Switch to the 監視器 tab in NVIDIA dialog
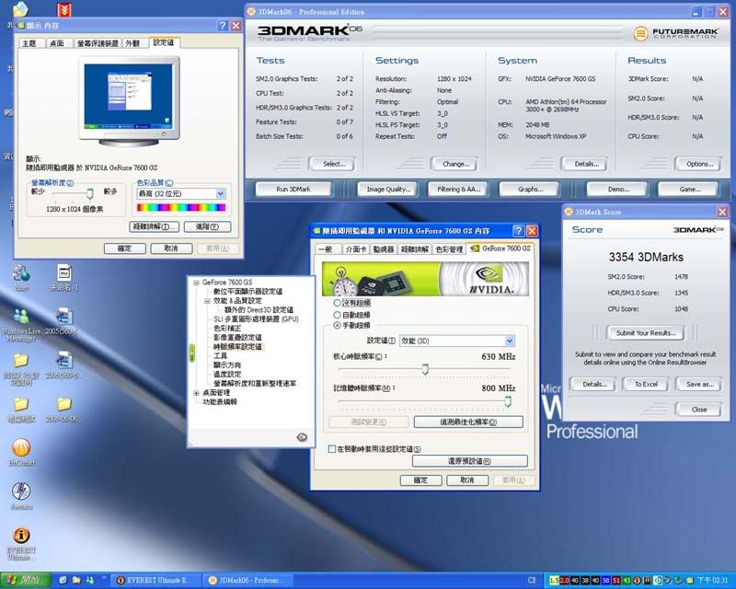 tap(384, 249)
